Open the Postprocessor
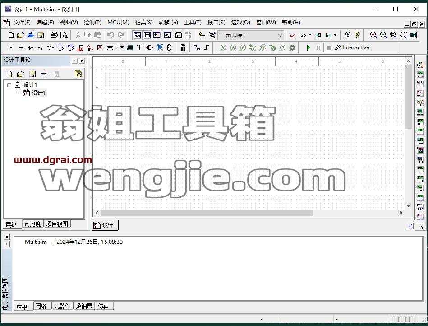Screen dimensions: 428x326 pyautogui.click(x=179, y=35)
